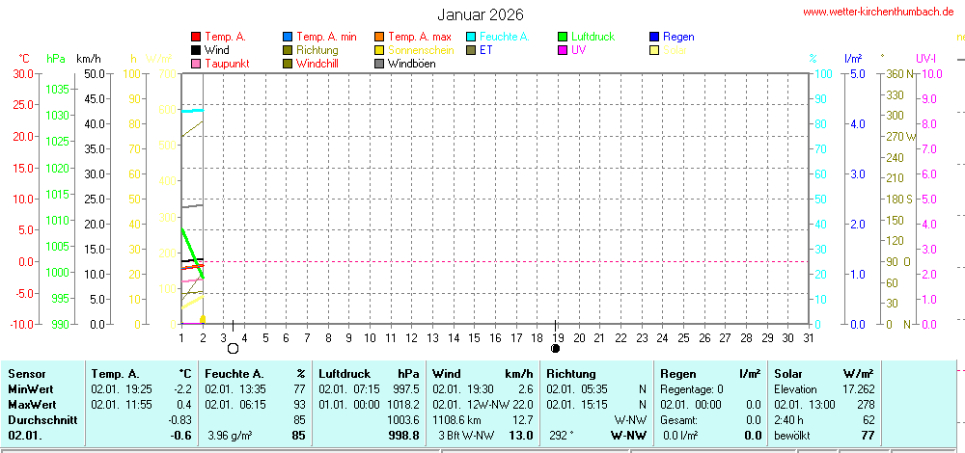Click day 31 on the date axis
965x453 pixels.
808,337
